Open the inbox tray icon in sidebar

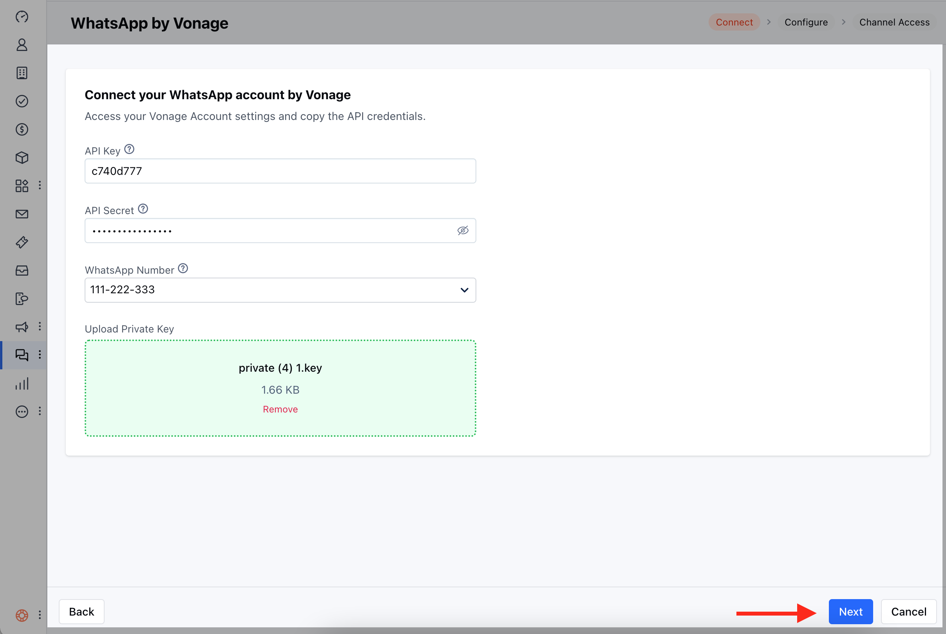click(22, 271)
